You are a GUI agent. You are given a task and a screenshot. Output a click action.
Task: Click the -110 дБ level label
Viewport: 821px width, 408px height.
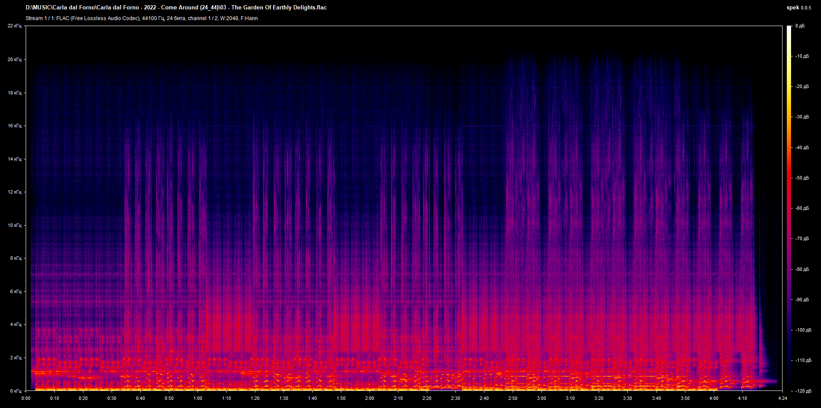point(803,360)
